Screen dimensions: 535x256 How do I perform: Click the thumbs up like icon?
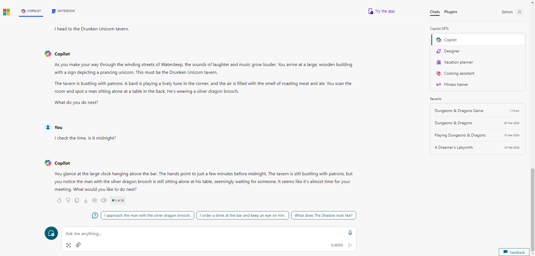pyautogui.click(x=59, y=200)
